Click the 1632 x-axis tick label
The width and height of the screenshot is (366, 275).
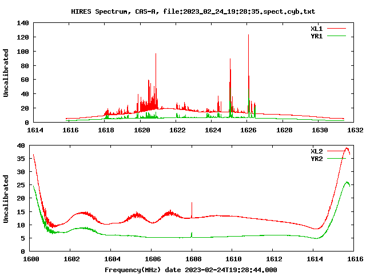point(355,130)
